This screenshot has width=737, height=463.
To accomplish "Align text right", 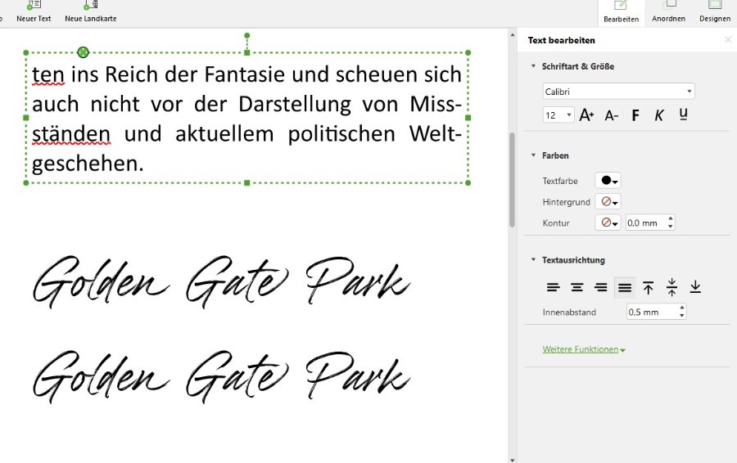I will [601, 287].
